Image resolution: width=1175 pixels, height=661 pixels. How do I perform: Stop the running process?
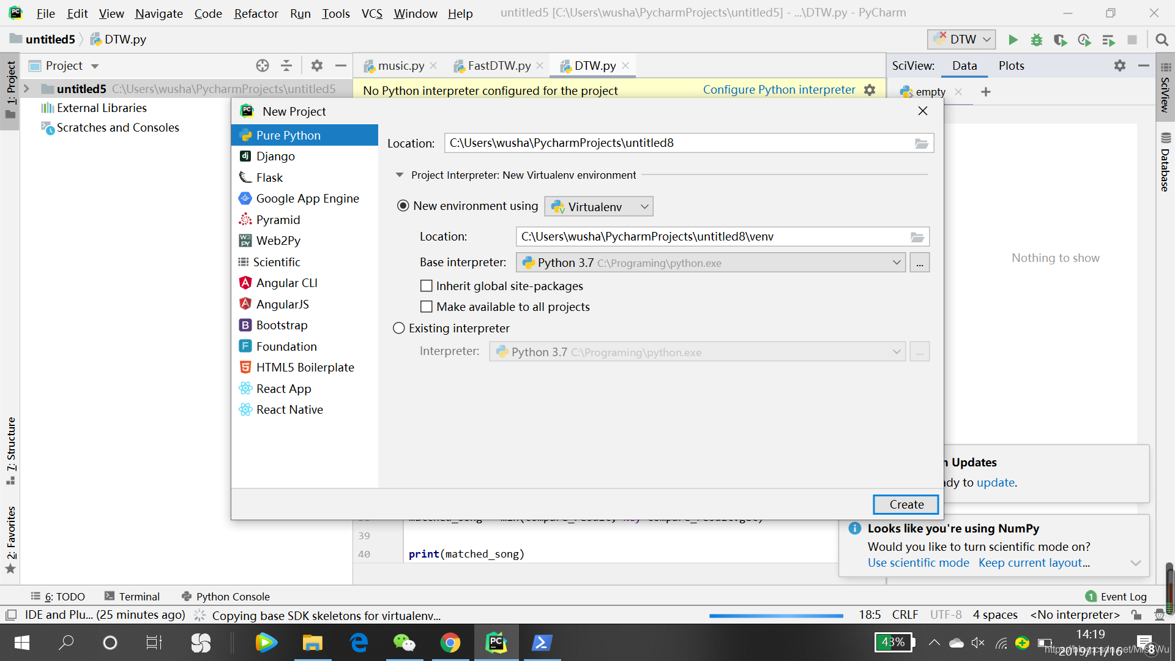pyautogui.click(x=1132, y=40)
